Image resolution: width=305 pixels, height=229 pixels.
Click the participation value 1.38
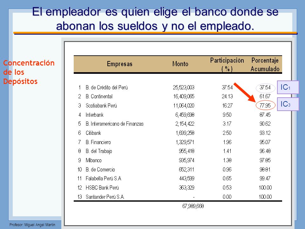coord(227,160)
